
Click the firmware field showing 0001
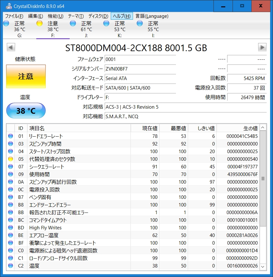[140, 59]
